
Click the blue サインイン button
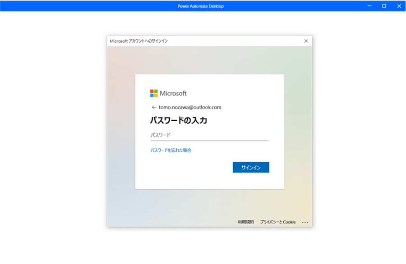click(x=251, y=167)
